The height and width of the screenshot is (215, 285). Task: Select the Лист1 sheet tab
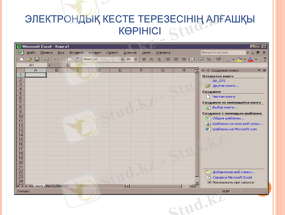pyautogui.click(x=39, y=186)
